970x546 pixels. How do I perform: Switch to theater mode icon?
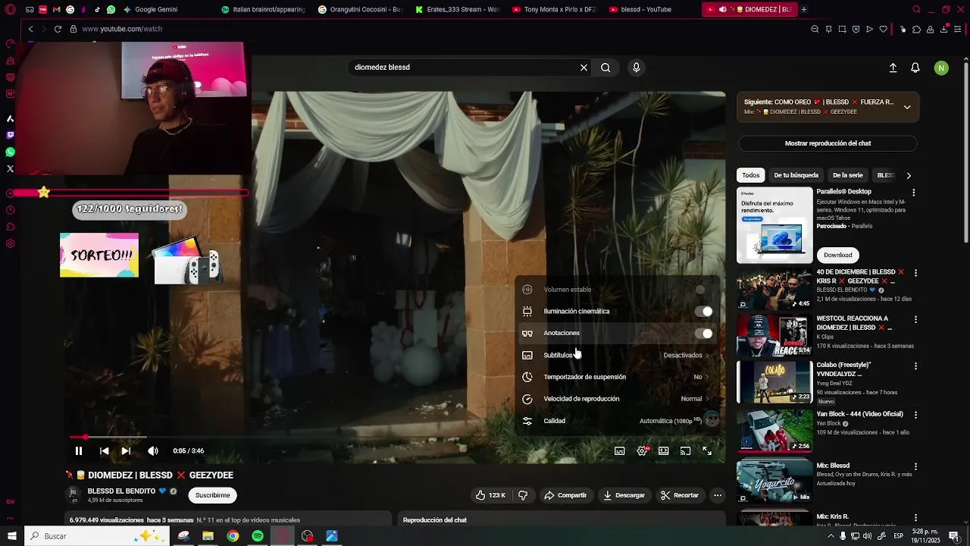coord(664,450)
